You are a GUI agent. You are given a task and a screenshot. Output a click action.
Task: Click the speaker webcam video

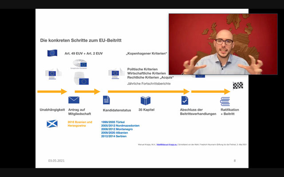point(223,44)
